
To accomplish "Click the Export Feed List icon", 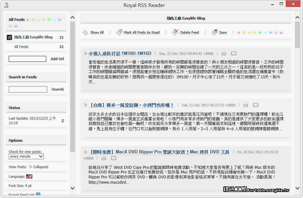I will tap(38, 194).
